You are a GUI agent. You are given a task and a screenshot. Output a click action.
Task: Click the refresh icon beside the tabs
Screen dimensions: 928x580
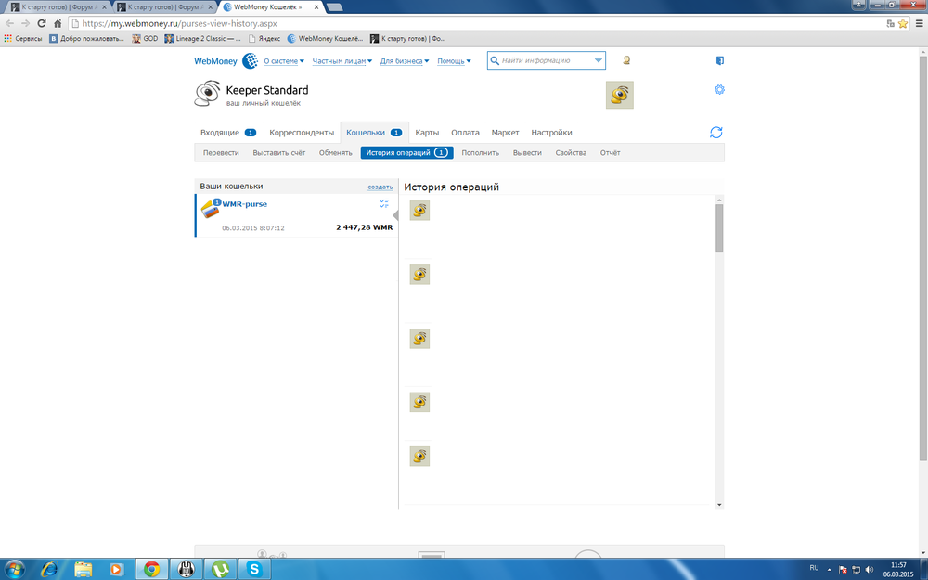[715, 133]
